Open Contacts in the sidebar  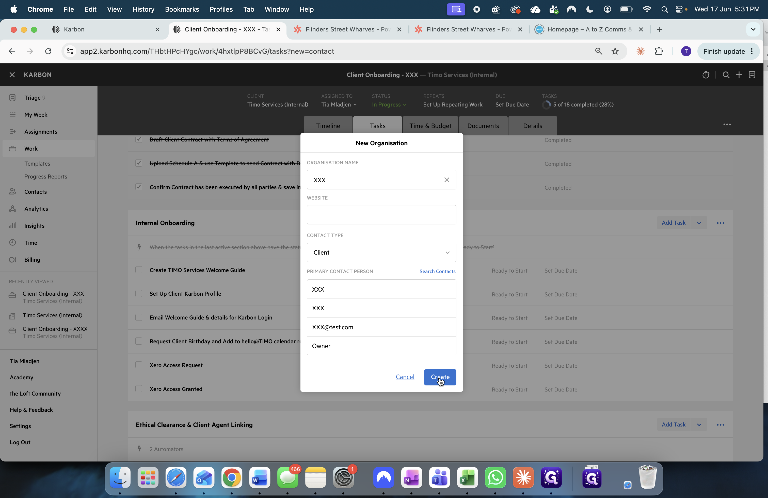coord(36,192)
